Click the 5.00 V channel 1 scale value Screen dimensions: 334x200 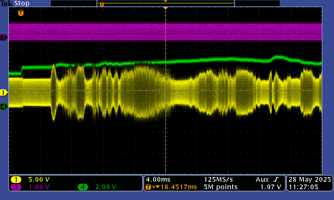(x=38, y=180)
